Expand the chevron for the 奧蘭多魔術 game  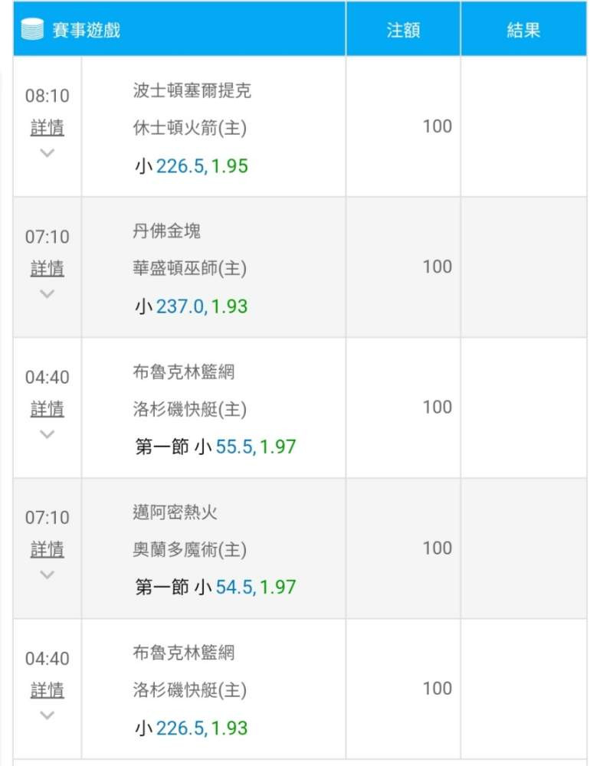click(x=47, y=574)
